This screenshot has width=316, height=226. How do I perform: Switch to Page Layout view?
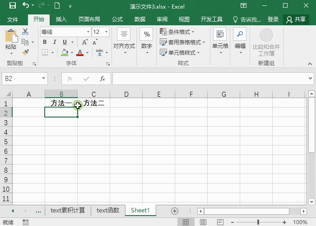tap(203, 222)
